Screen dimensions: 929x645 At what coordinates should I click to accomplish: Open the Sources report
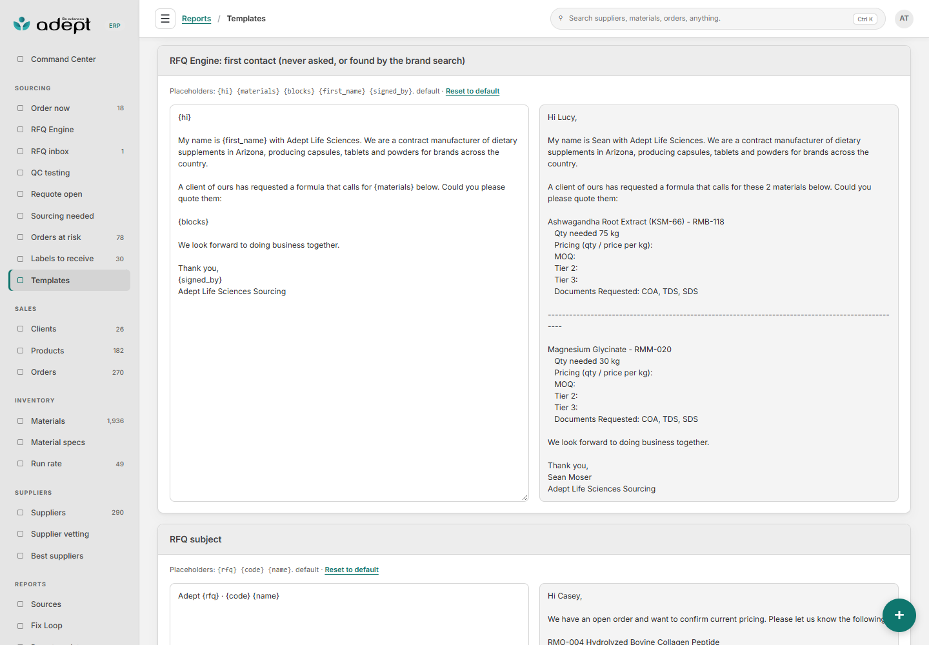70,604
